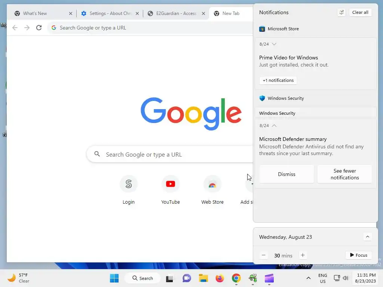Screen dimensions: 383x287
Task: Open the Chat app on the taskbar
Action: [187, 278]
